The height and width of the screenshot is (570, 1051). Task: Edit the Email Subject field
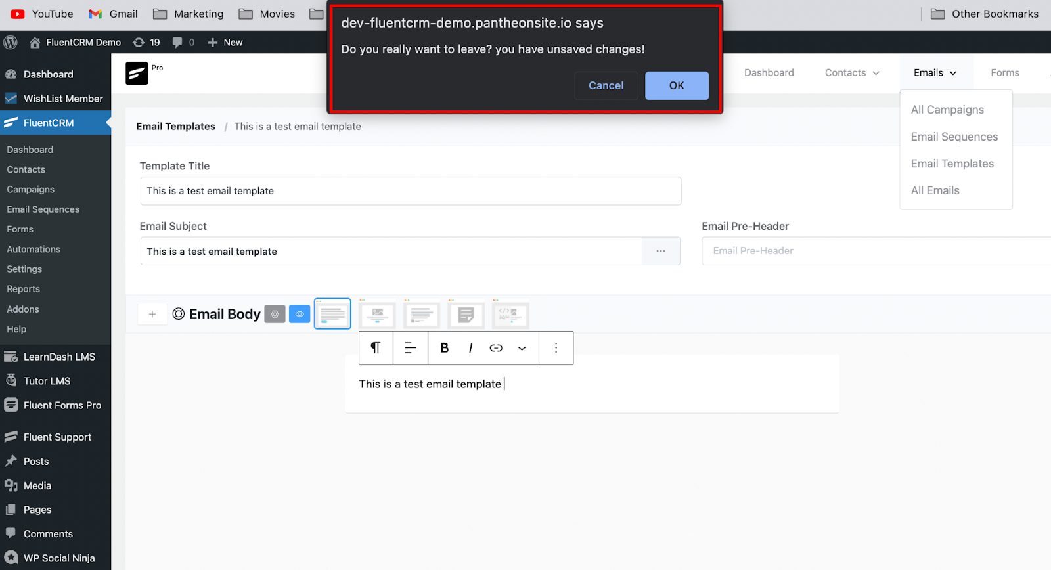[391, 252]
